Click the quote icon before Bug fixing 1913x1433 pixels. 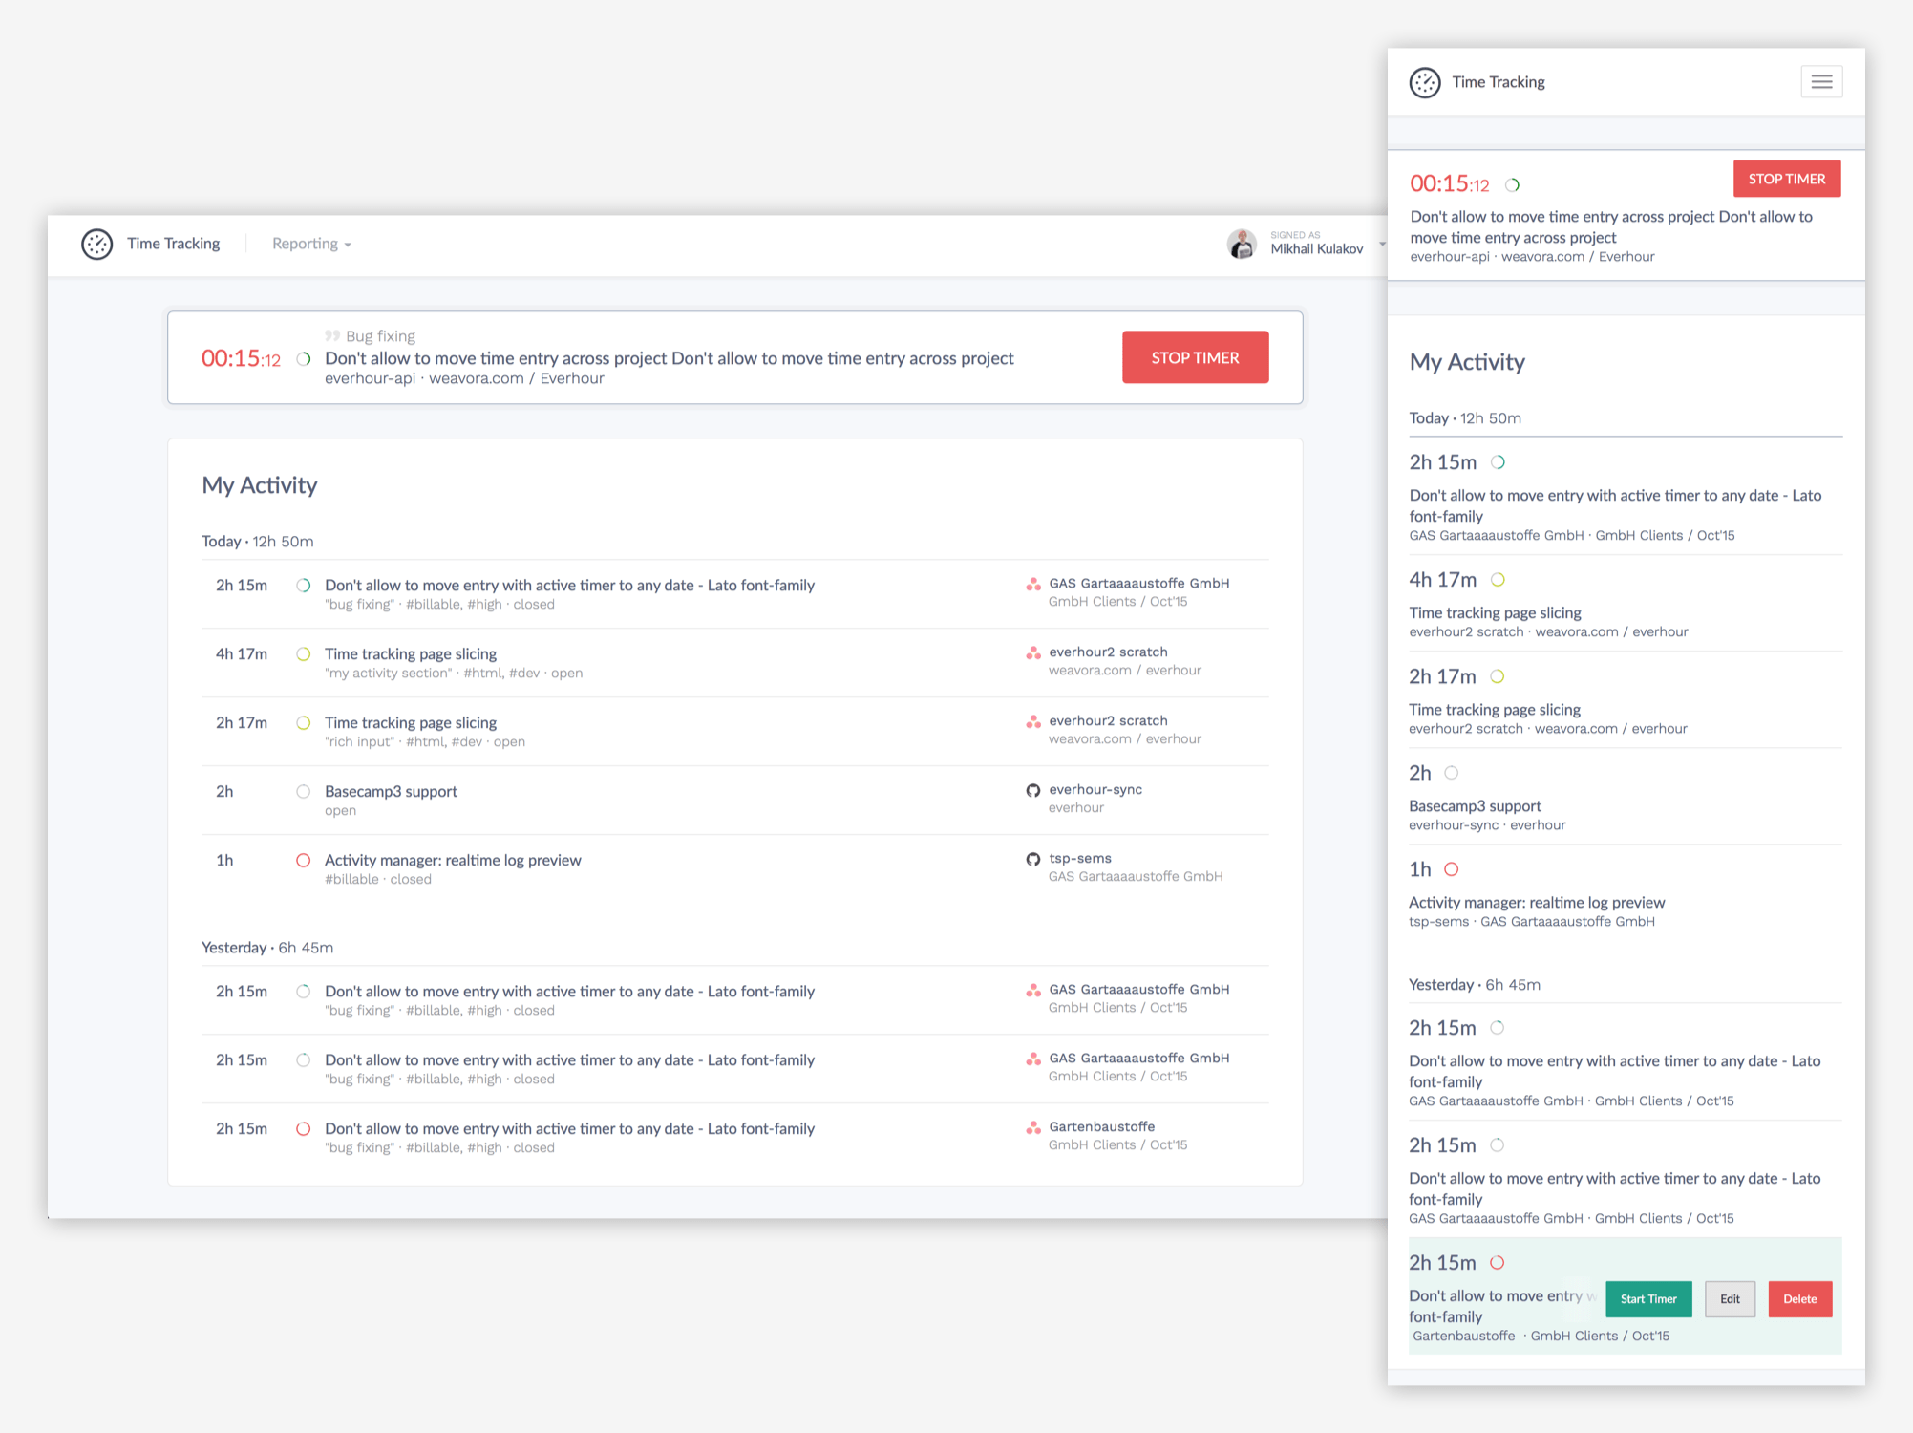(331, 336)
